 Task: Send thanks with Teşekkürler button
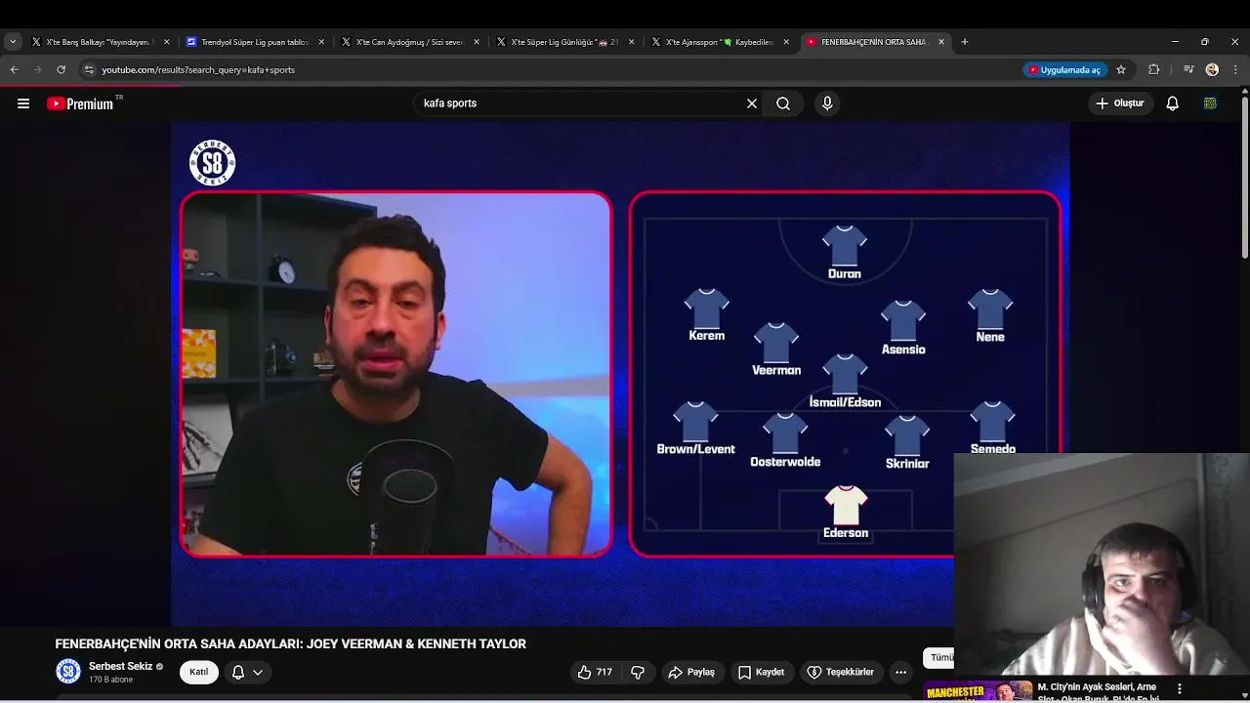pyautogui.click(x=841, y=672)
